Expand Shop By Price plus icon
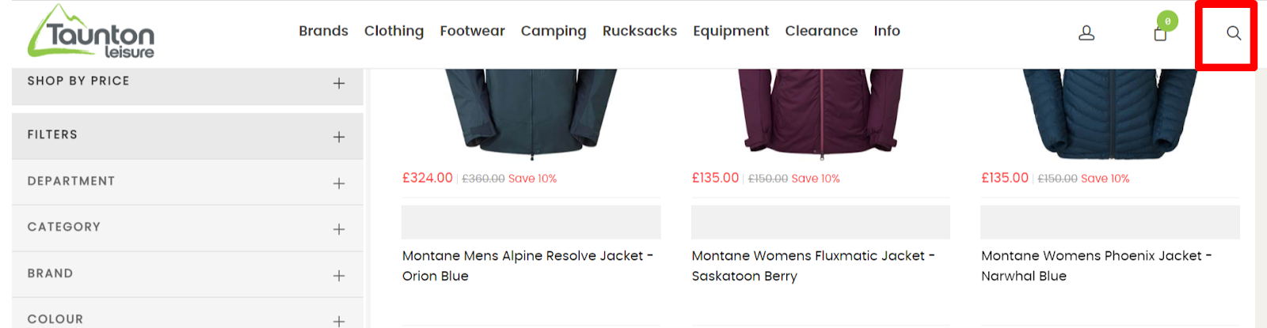Viewport: 1267px width, 328px height. click(x=339, y=84)
